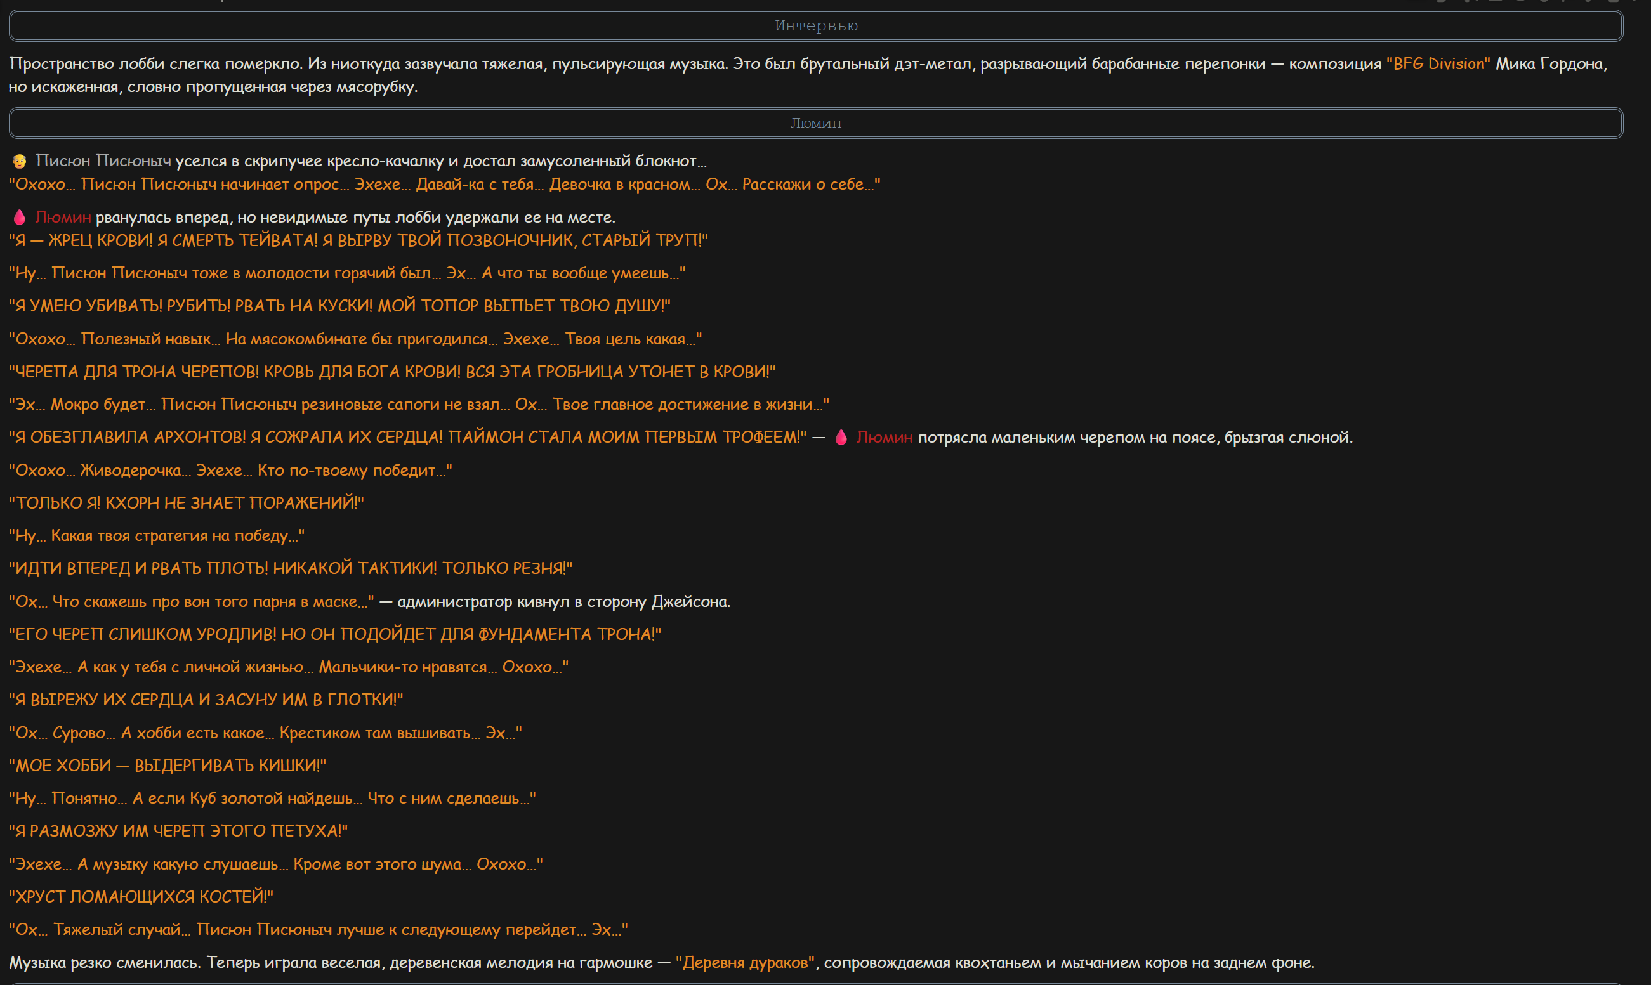Collapse the 'Люмин' section header bar
Image resolution: width=1651 pixels, height=985 pixels.
[816, 124]
